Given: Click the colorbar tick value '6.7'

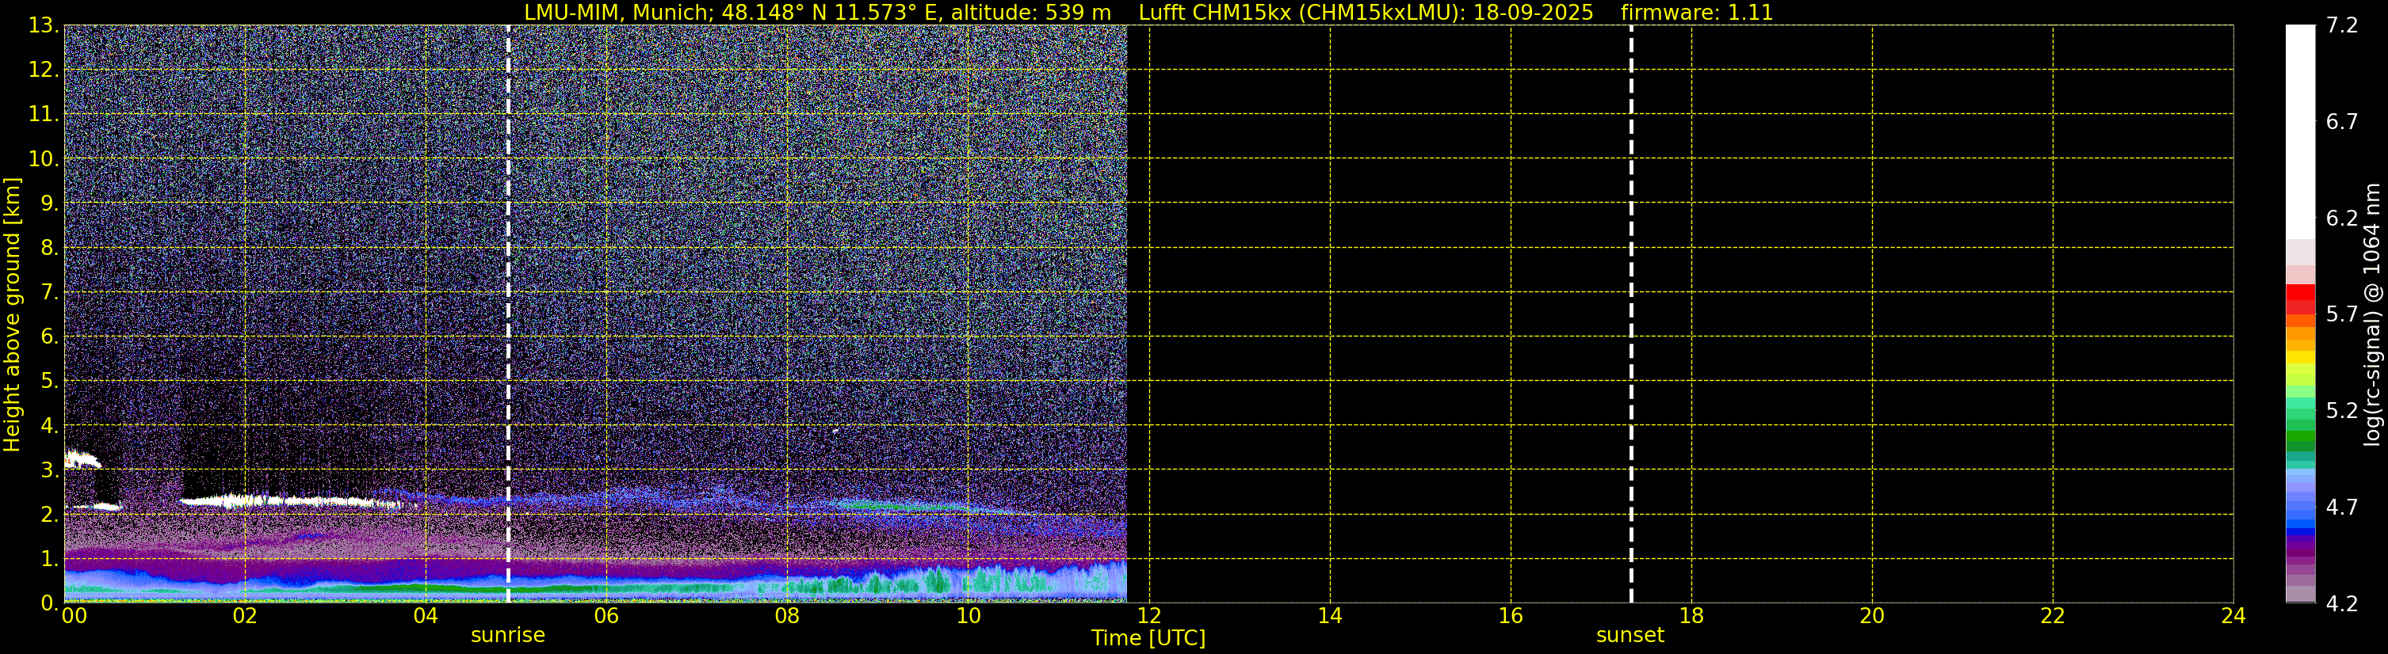Looking at the screenshot, I should 2342,121.
